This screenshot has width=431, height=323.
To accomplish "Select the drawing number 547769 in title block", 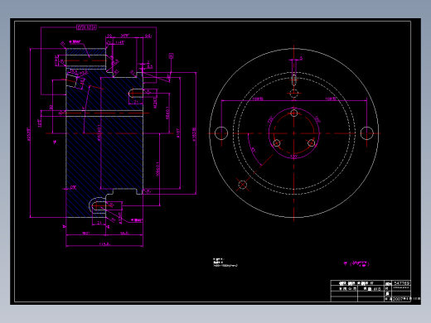I will [x=401, y=283].
